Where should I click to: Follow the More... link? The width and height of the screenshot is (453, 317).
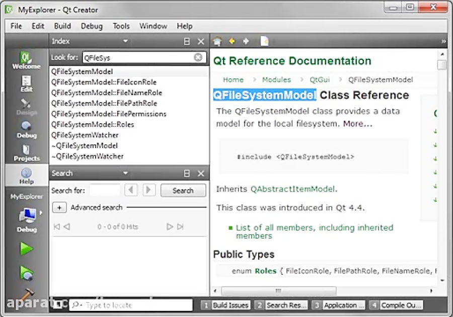click(x=358, y=124)
